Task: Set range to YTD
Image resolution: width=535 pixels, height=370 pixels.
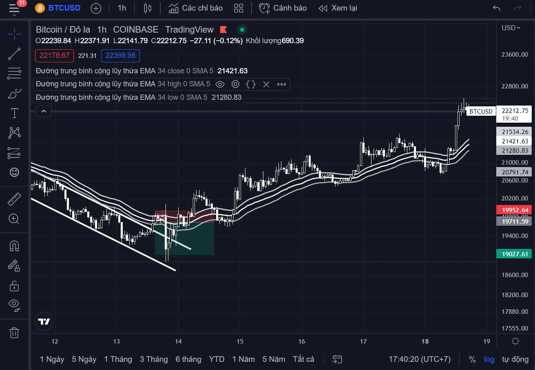Action: pos(217,359)
